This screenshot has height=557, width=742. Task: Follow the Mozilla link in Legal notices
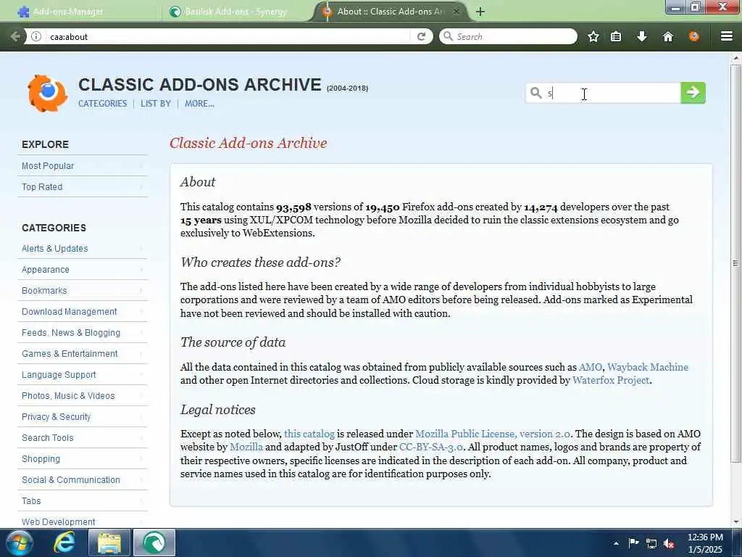click(246, 447)
